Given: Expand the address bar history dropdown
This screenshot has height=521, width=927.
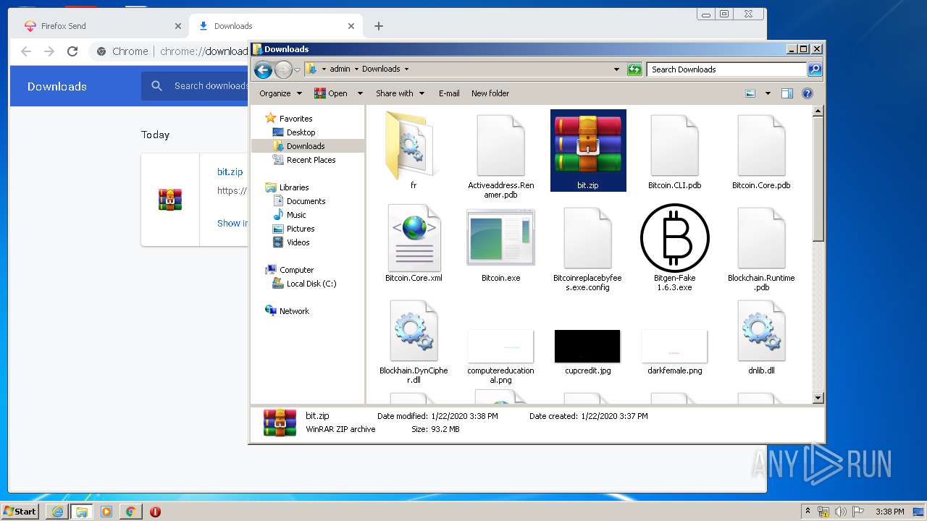Looking at the screenshot, I should click(x=616, y=69).
